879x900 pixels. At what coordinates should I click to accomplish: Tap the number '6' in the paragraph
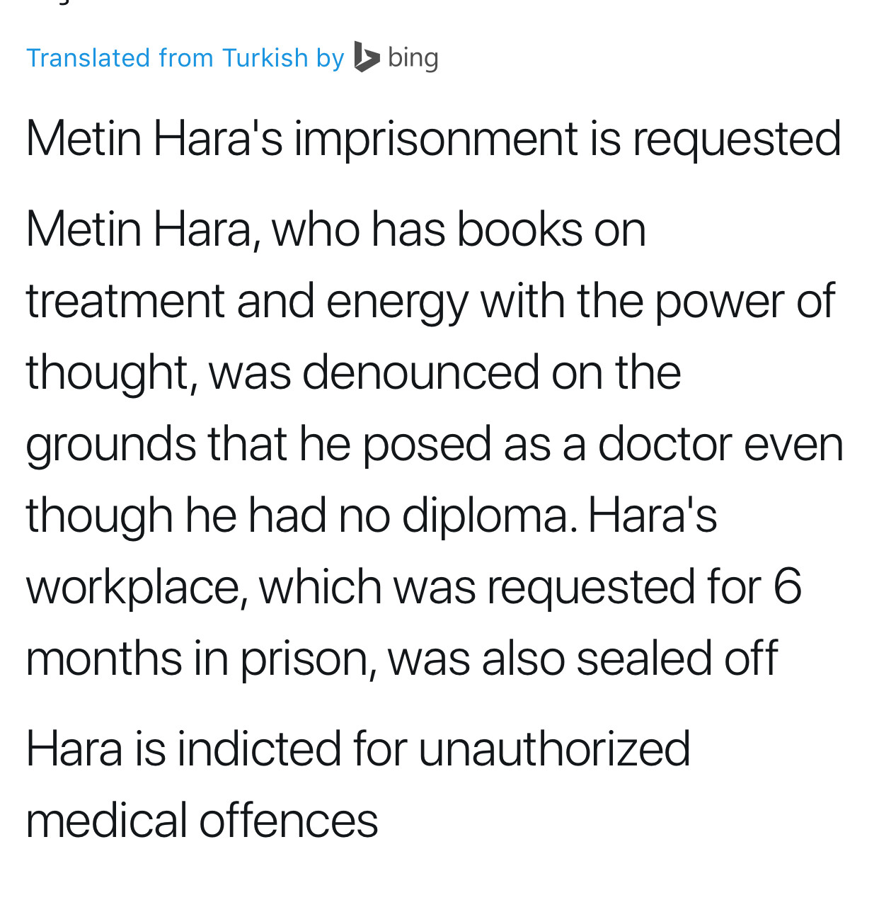pos(787,586)
